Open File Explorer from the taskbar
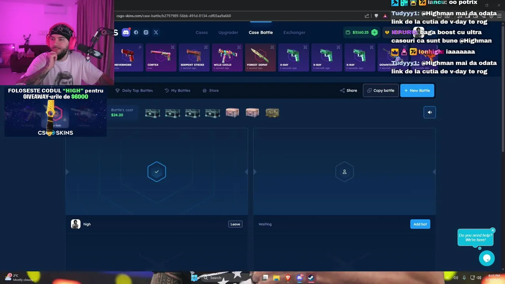 coord(276,278)
